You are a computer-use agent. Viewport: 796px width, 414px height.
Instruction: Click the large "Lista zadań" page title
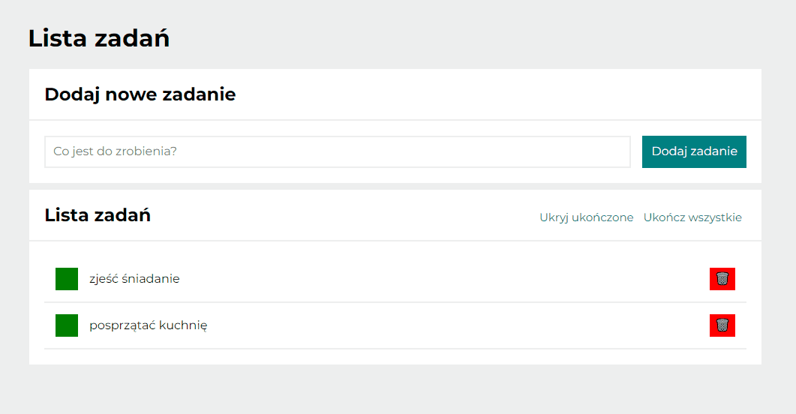click(x=99, y=38)
